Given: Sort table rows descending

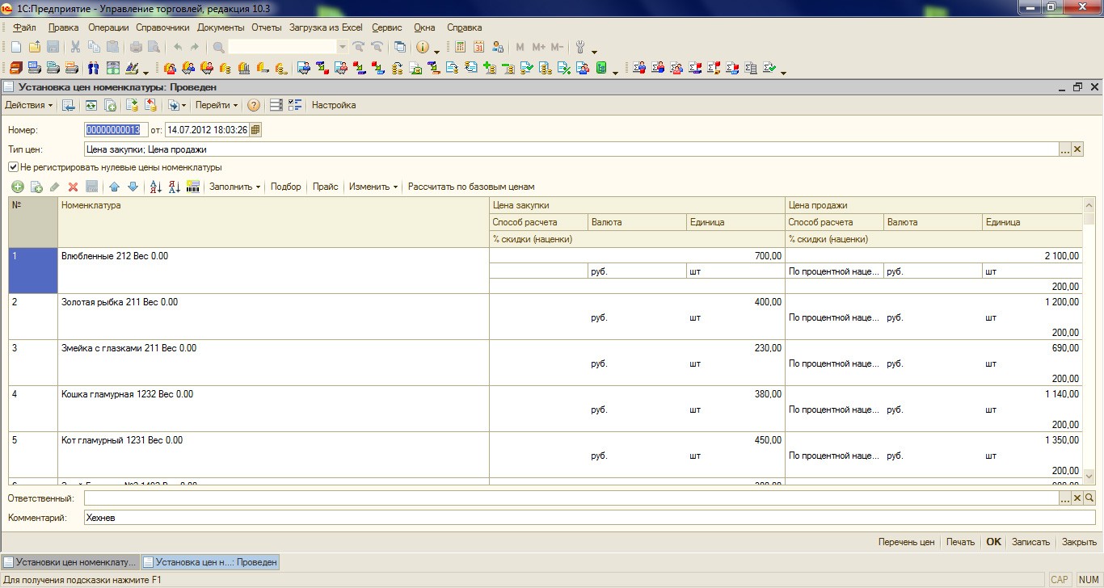Looking at the screenshot, I should 175,187.
